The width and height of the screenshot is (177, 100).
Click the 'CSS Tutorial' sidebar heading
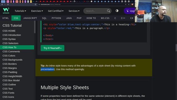(x=12, y=26)
